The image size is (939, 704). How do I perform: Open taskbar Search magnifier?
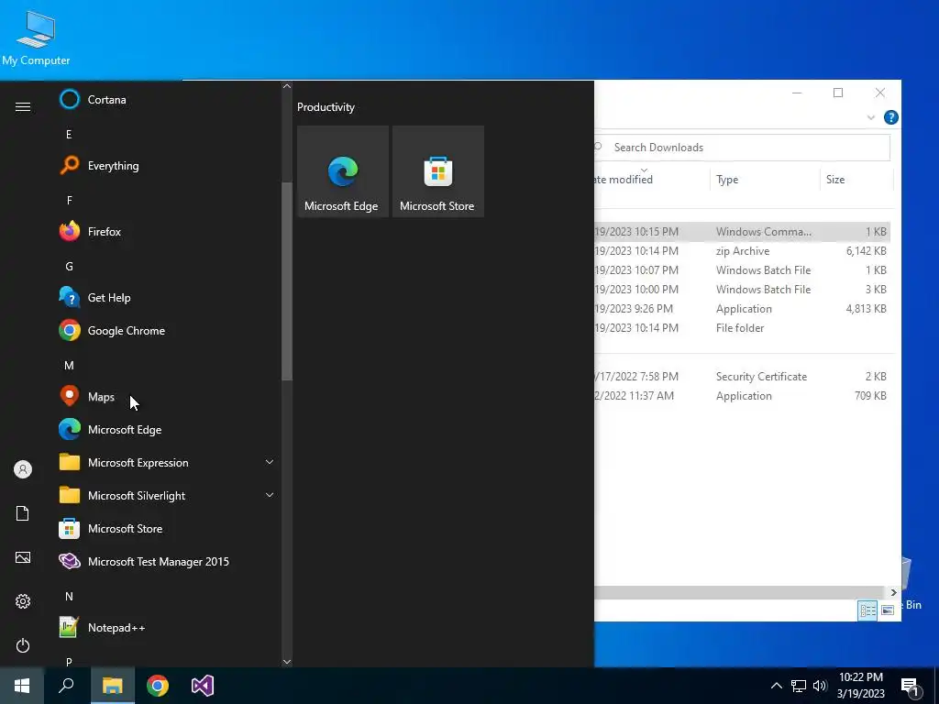[66, 686]
